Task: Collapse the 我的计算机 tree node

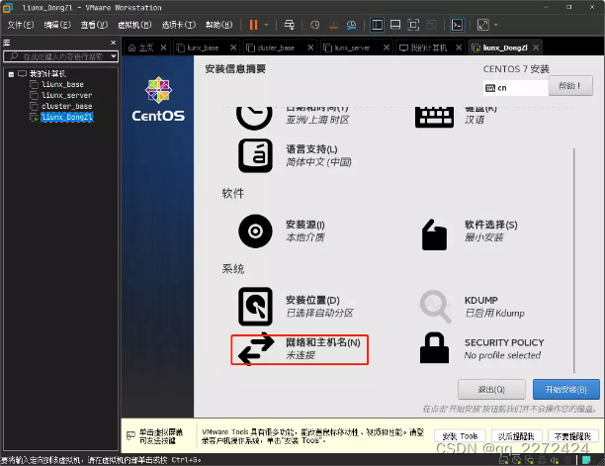Action: pyautogui.click(x=11, y=74)
